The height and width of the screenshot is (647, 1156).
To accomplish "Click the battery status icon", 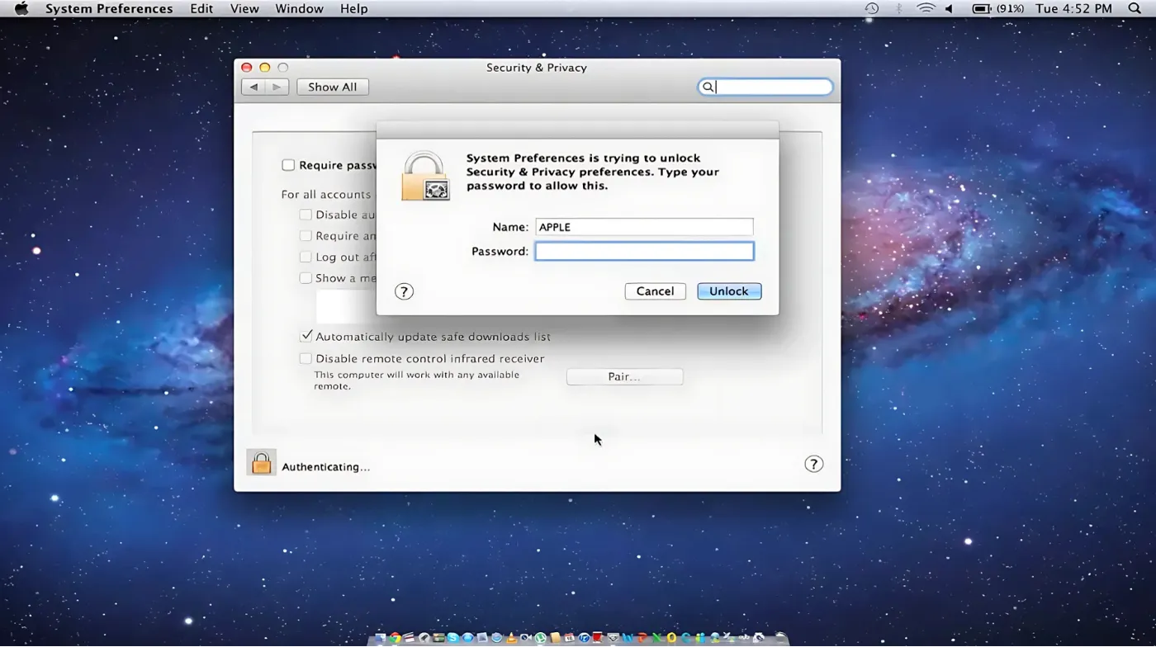I will click(981, 8).
